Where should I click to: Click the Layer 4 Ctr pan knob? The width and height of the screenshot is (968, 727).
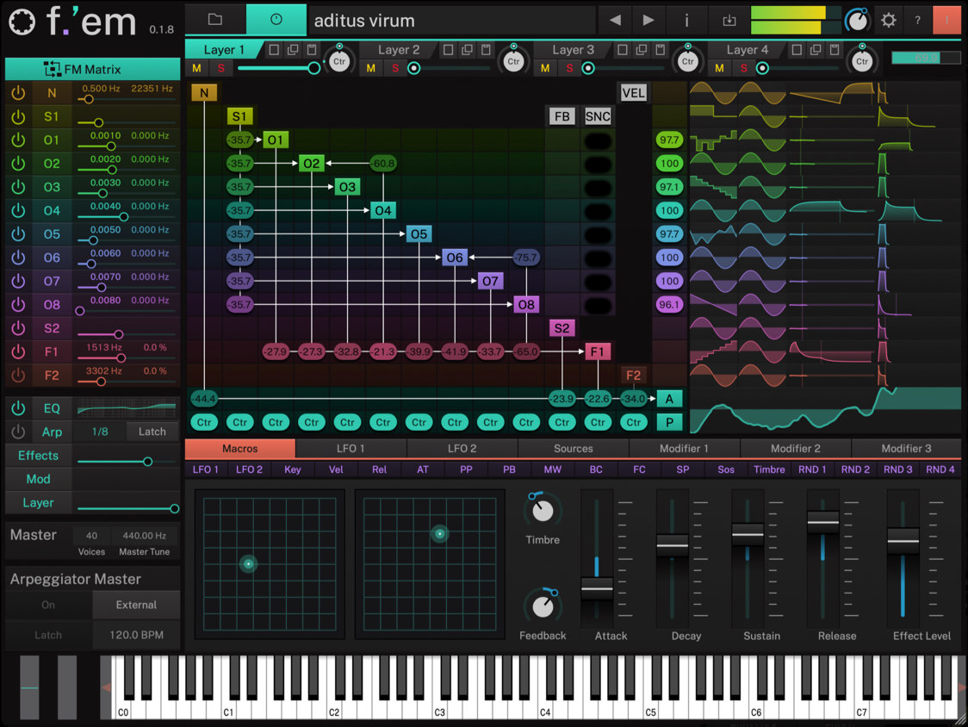point(862,60)
